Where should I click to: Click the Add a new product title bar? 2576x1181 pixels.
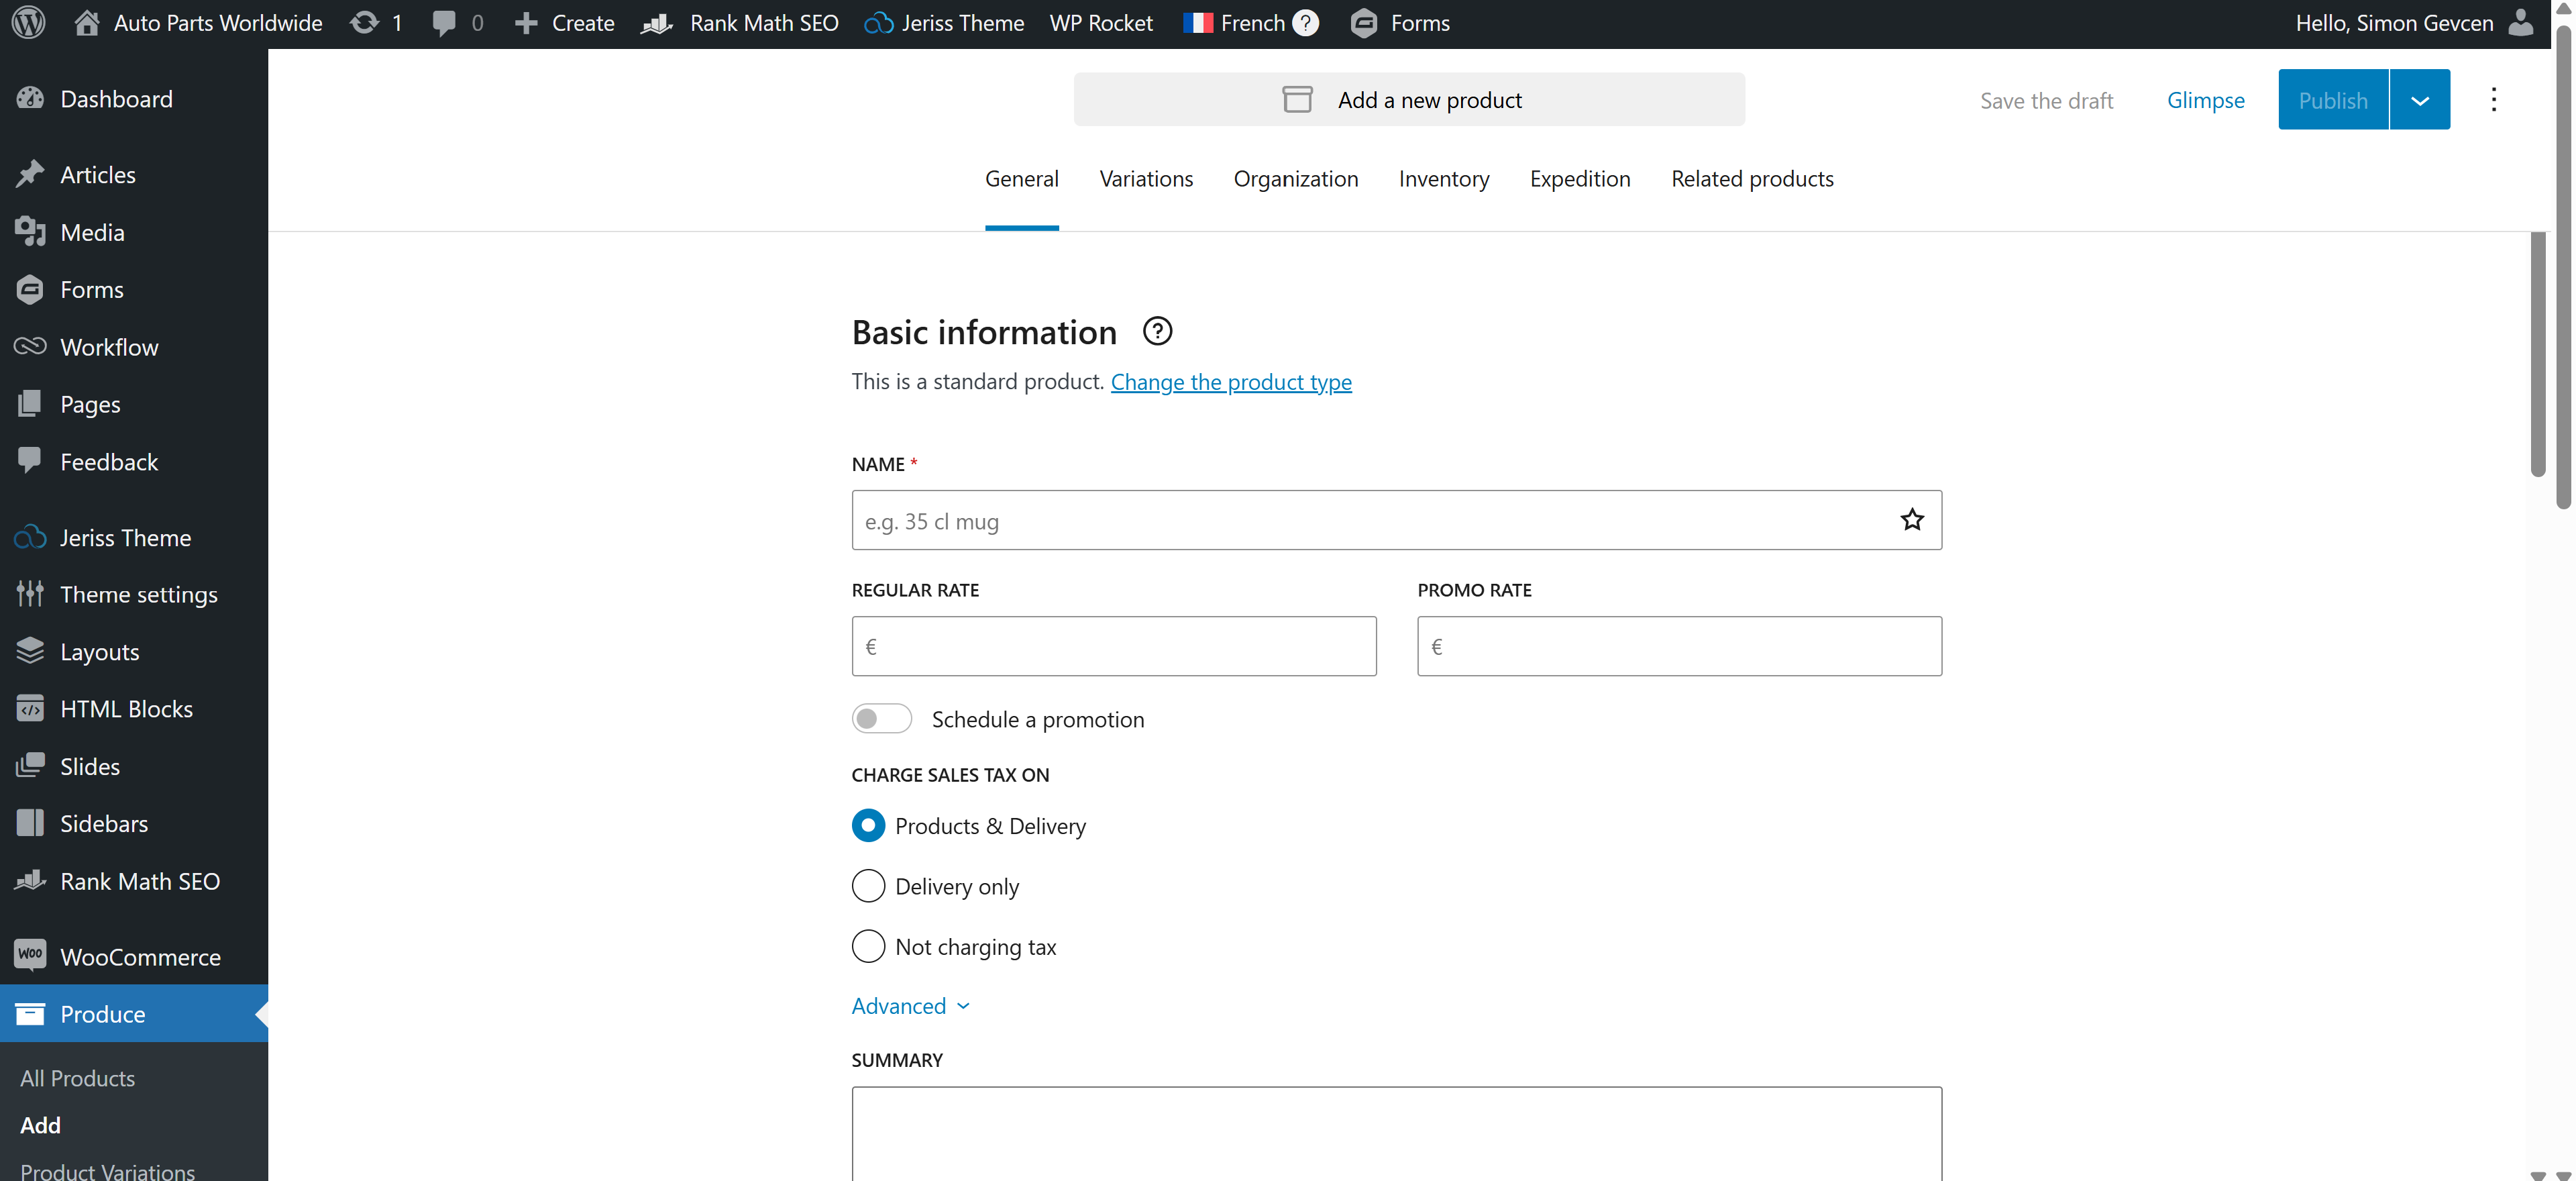[1408, 99]
